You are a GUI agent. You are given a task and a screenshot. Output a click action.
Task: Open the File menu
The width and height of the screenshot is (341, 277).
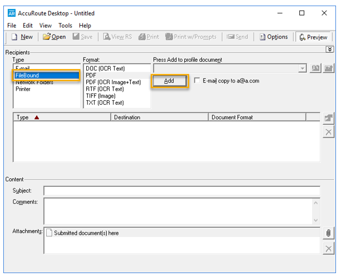(x=12, y=26)
